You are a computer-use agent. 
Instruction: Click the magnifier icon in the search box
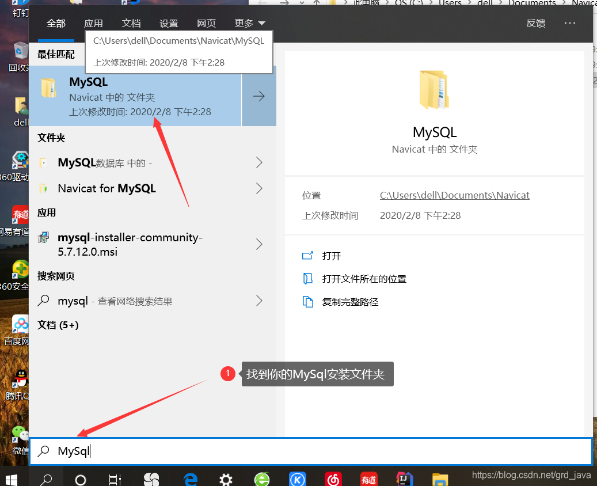click(x=44, y=451)
